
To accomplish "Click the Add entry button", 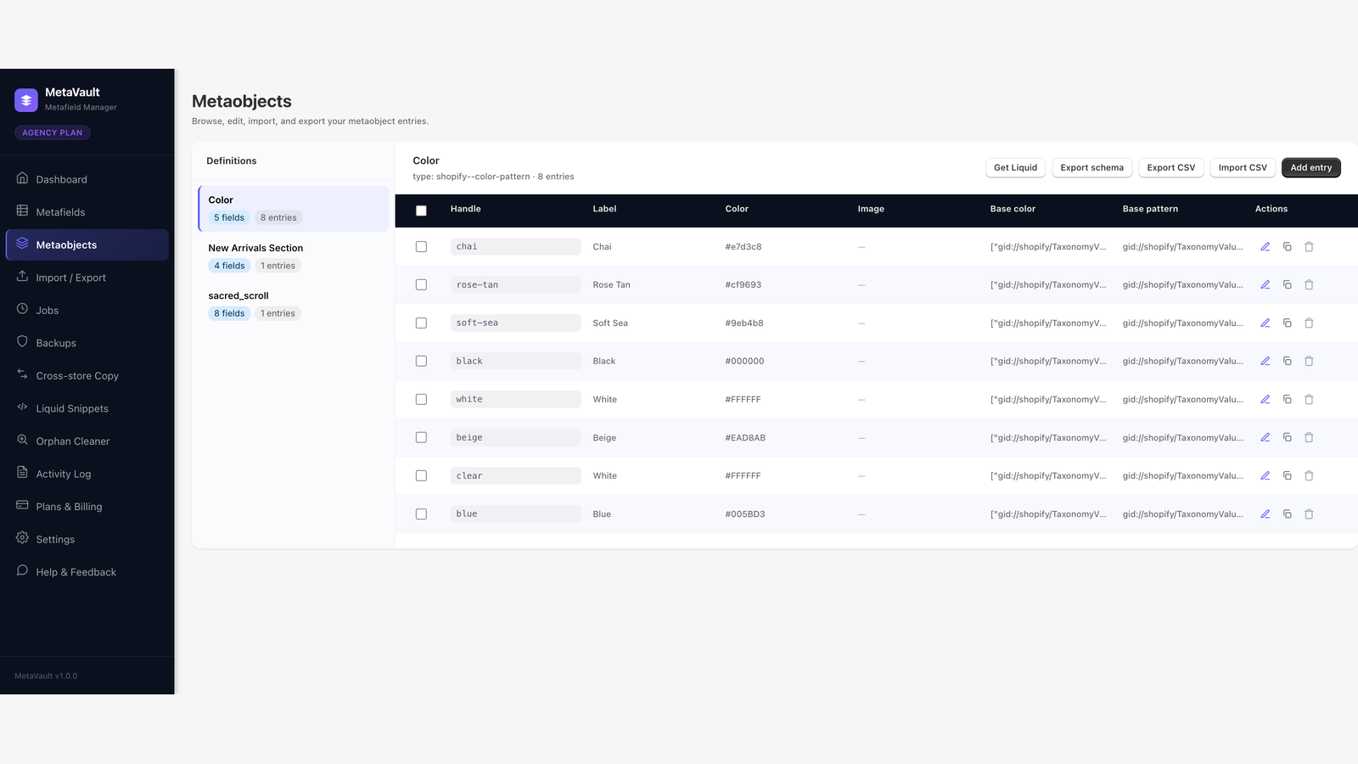I will 1310,168.
